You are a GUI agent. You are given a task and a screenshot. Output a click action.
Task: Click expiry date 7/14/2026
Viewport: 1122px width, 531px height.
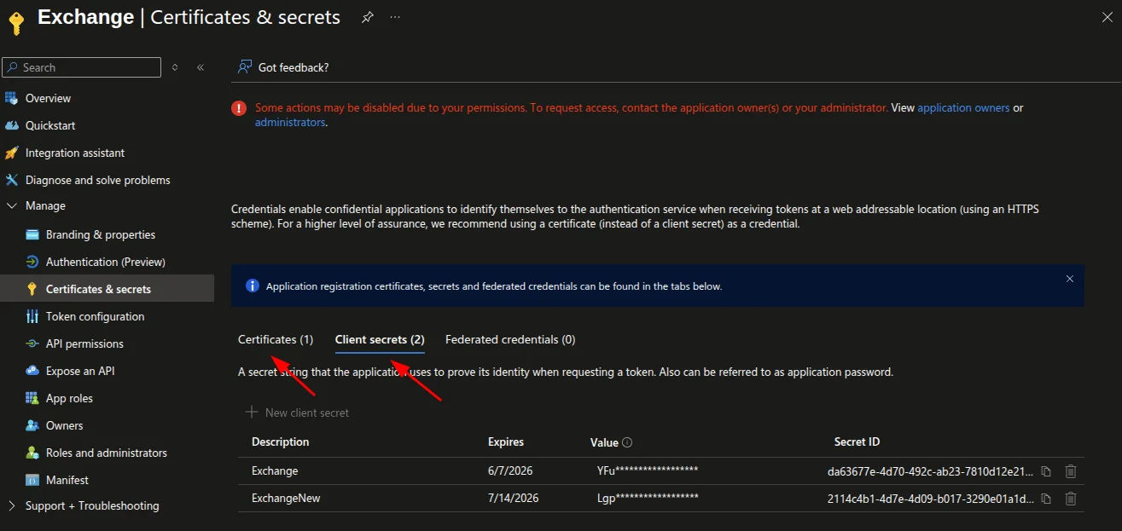click(514, 498)
